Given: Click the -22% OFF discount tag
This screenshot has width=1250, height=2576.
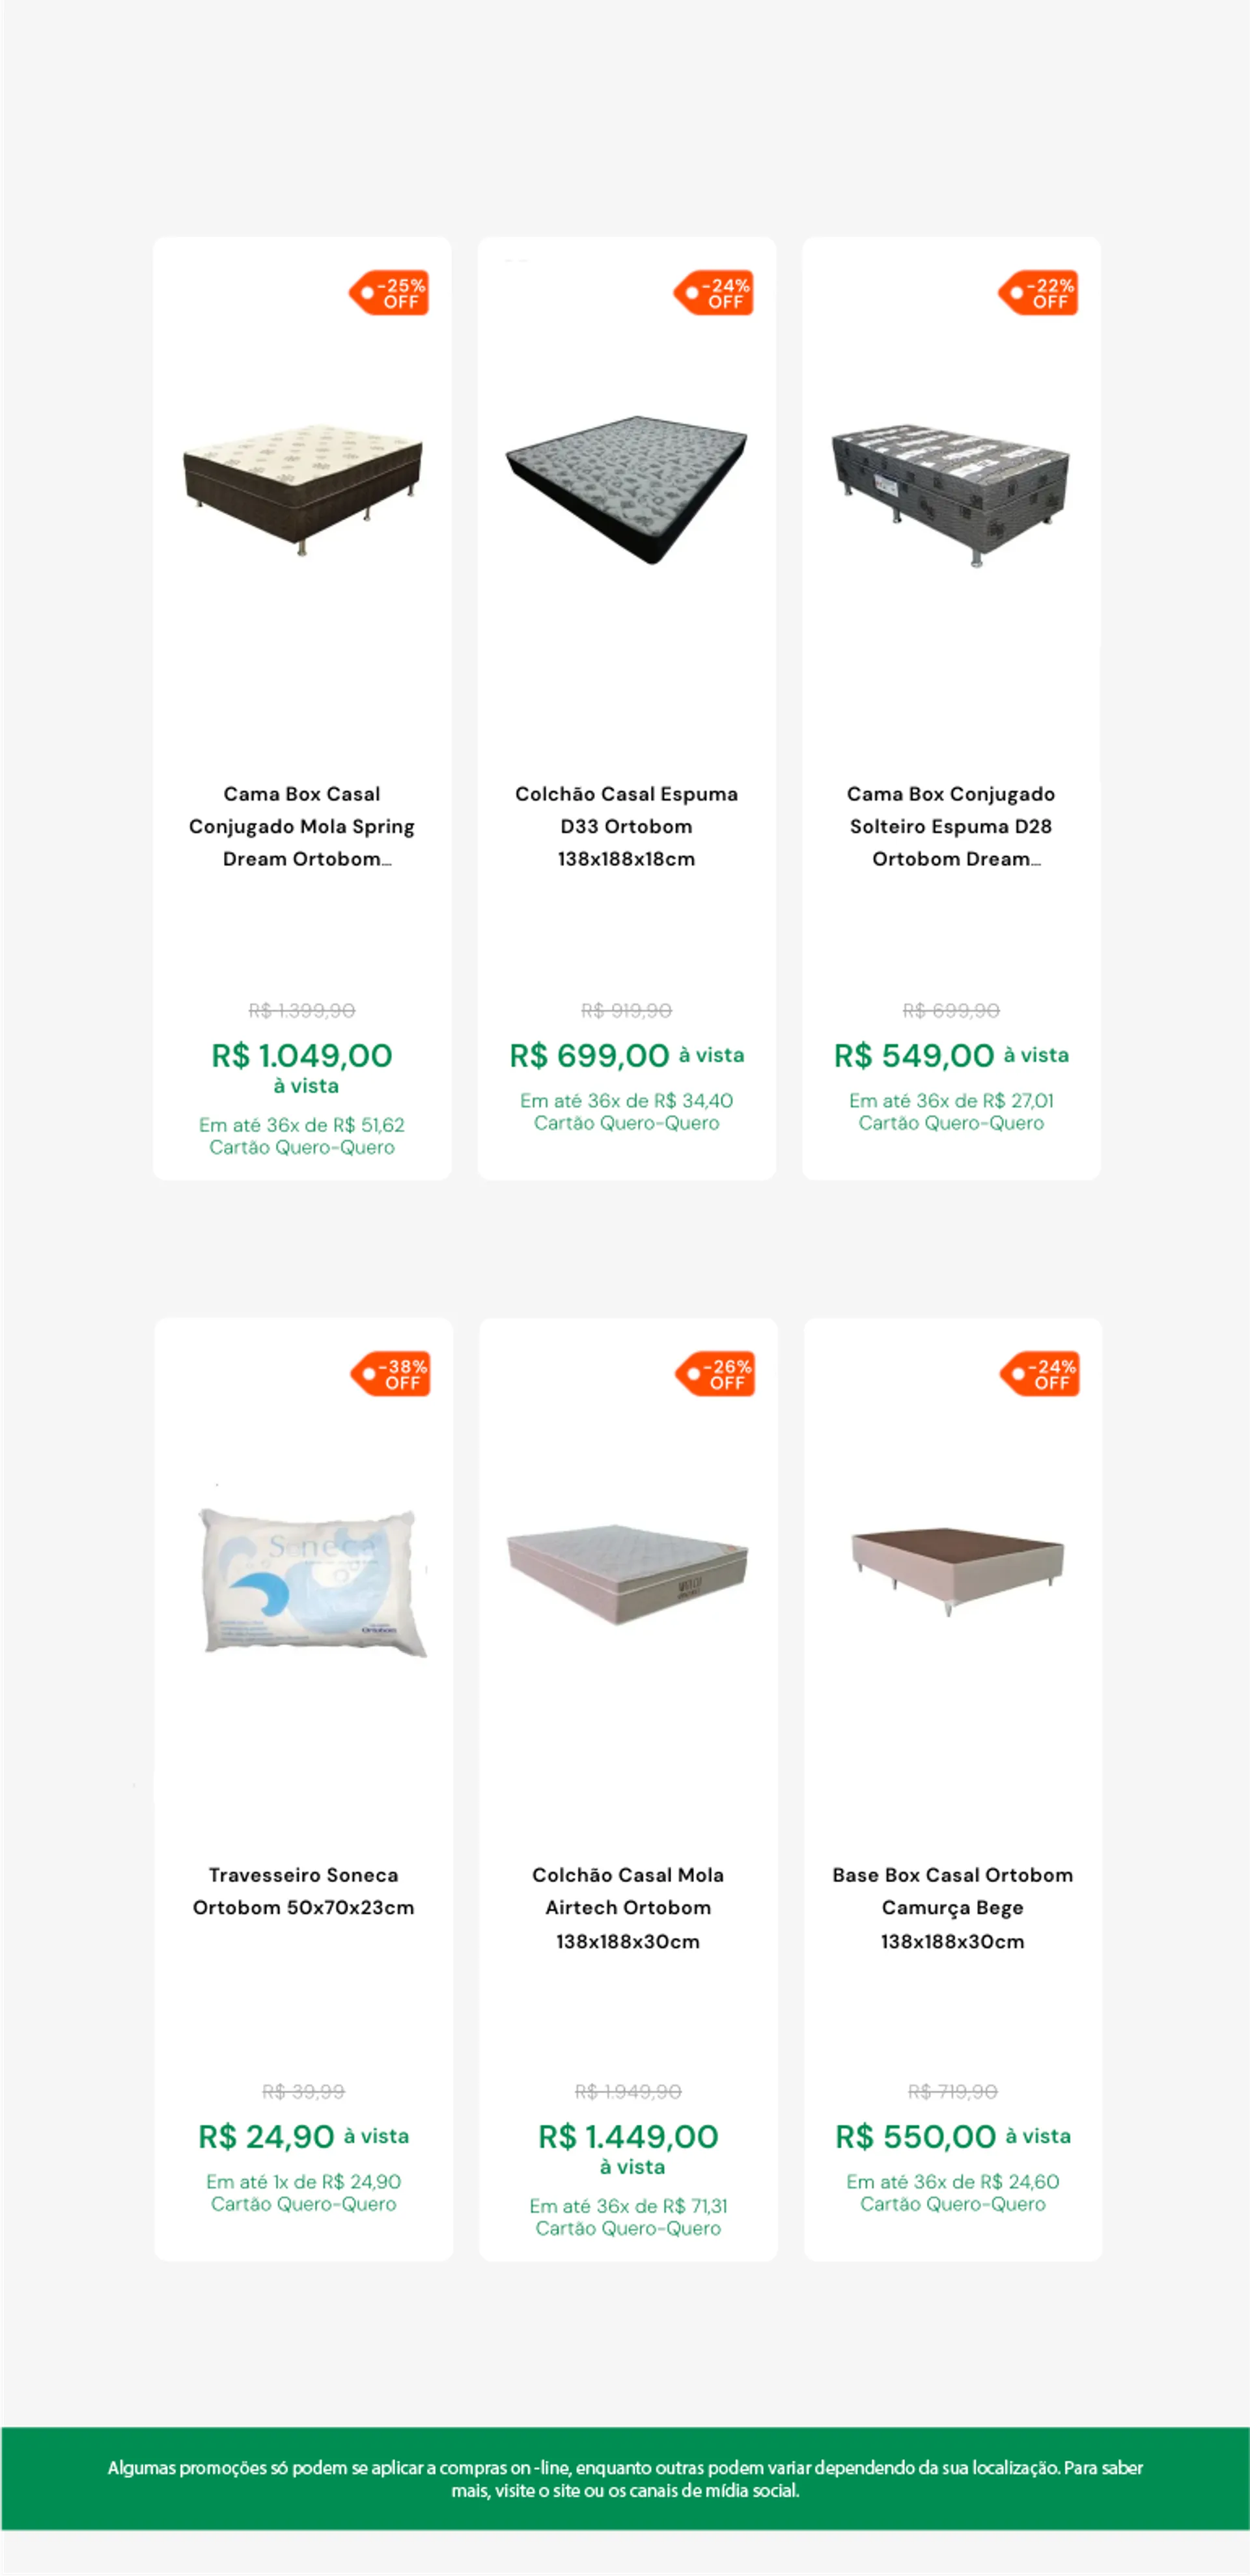Looking at the screenshot, I should [x=1038, y=293].
